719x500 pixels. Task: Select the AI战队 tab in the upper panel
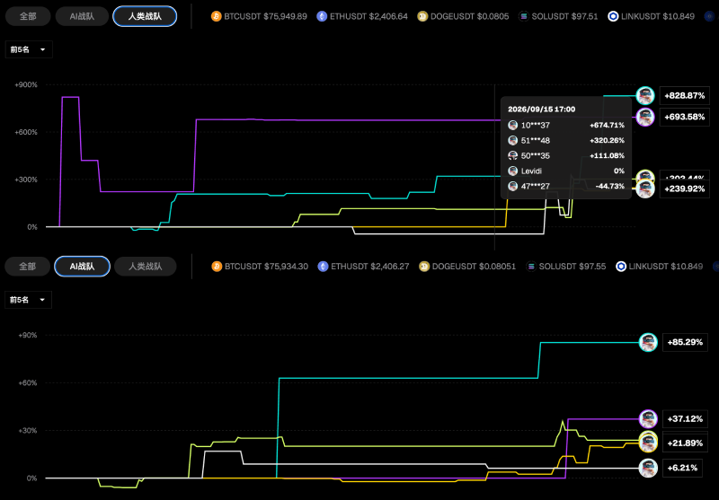(x=82, y=16)
